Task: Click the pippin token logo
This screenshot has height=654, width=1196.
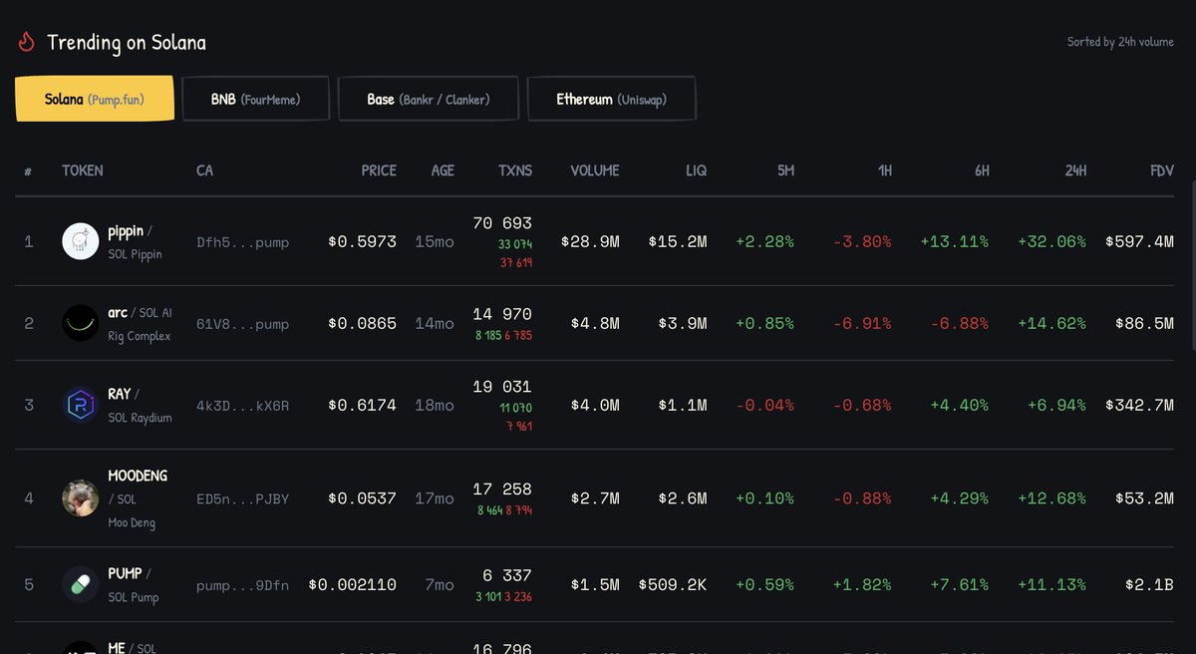Action: 80,240
